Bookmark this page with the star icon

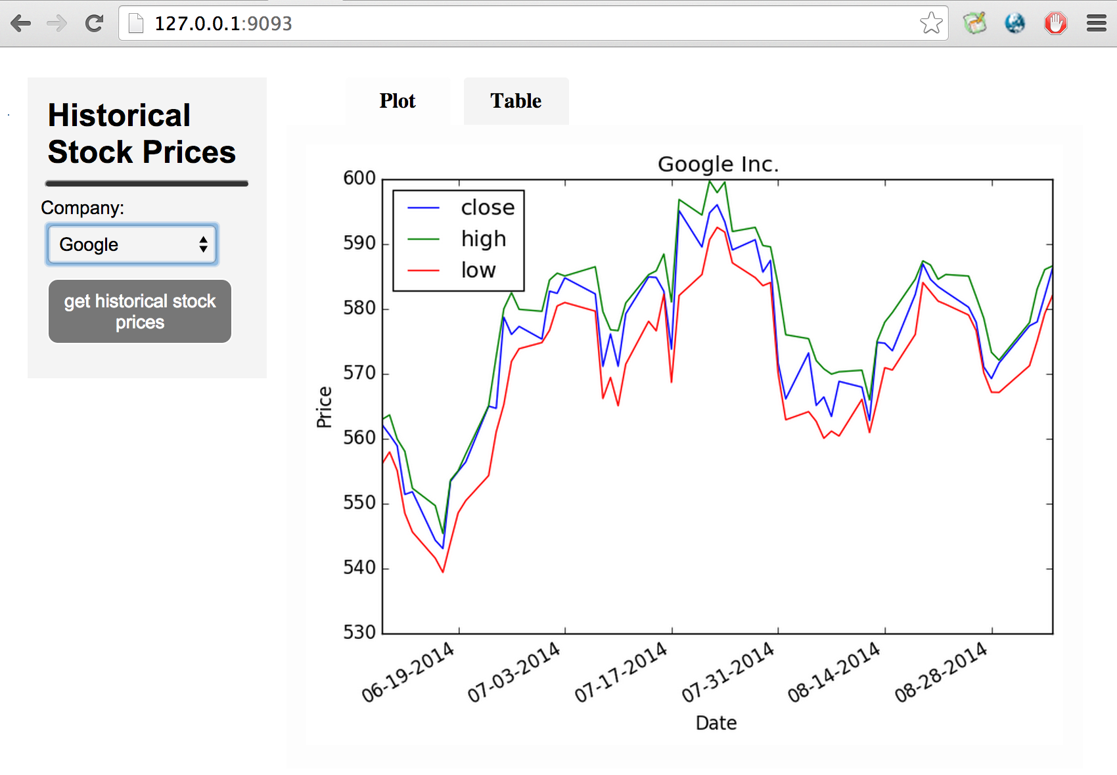(x=931, y=23)
